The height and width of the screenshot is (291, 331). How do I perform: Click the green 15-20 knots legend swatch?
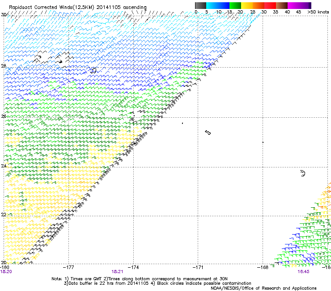tap(235, 5)
